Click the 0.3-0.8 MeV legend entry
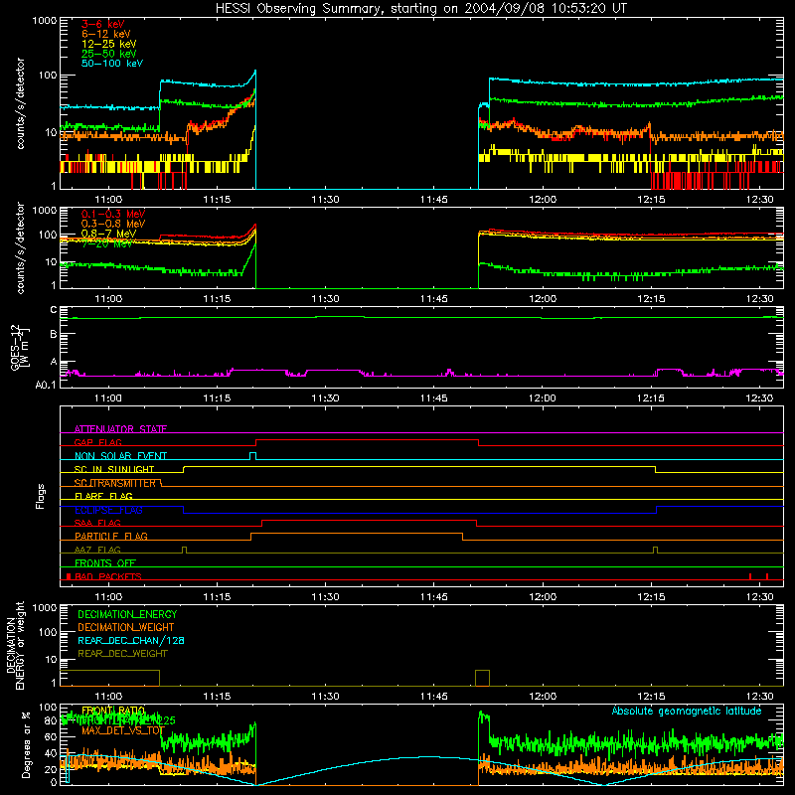Screen dimensions: 795x795 click(x=113, y=224)
